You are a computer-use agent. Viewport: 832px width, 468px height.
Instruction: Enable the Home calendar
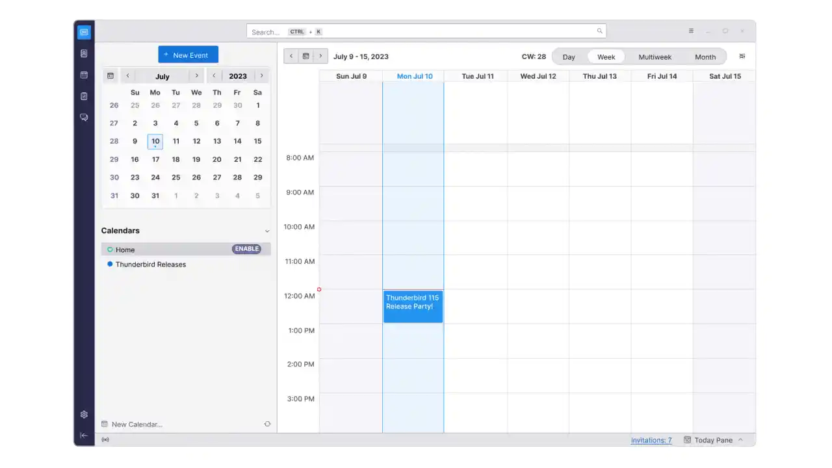pos(246,249)
